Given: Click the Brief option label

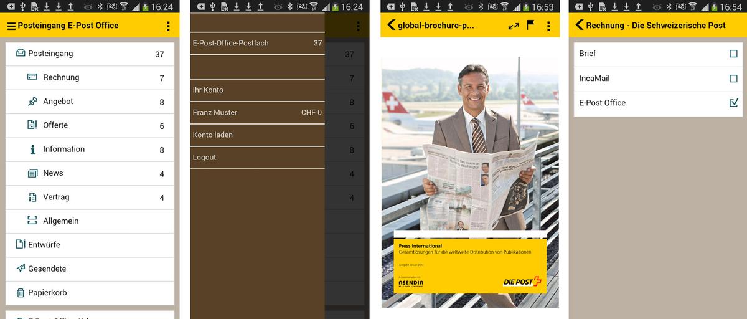Looking at the screenshot, I should (588, 54).
